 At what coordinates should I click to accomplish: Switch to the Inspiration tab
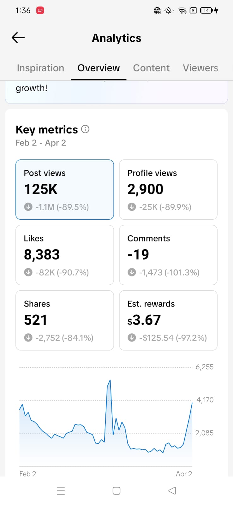click(40, 68)
